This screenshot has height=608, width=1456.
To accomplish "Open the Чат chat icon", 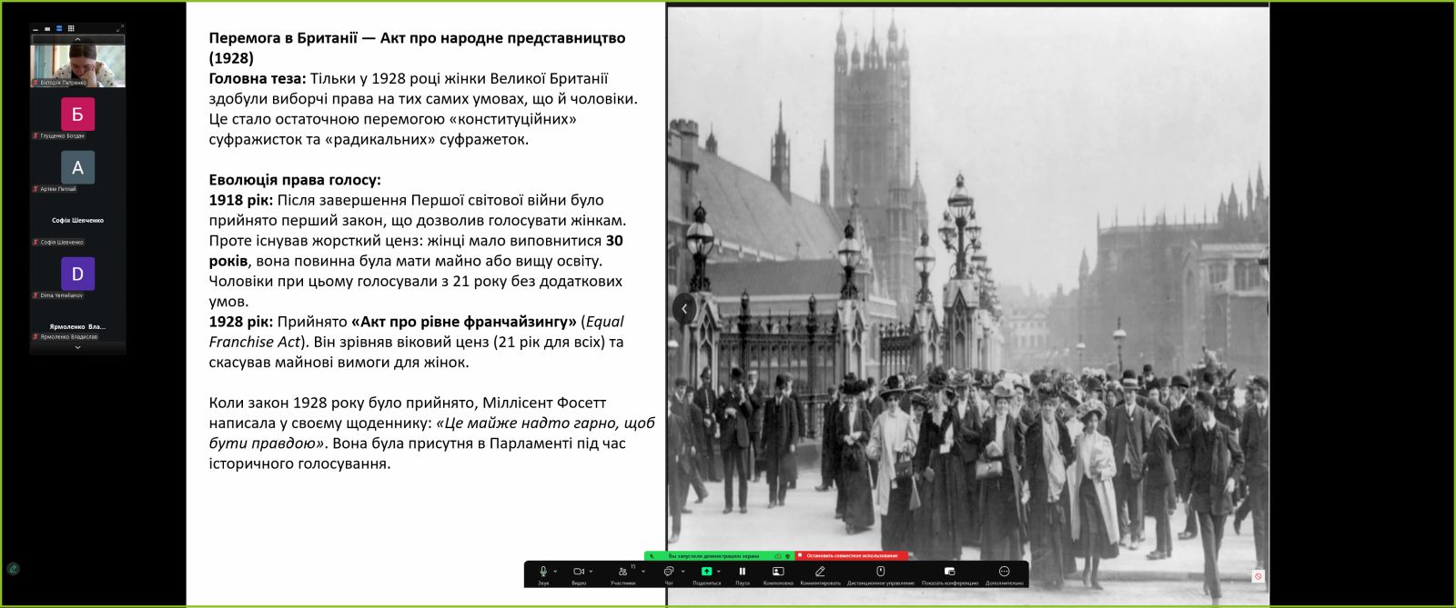I will (x=669, y=573).
